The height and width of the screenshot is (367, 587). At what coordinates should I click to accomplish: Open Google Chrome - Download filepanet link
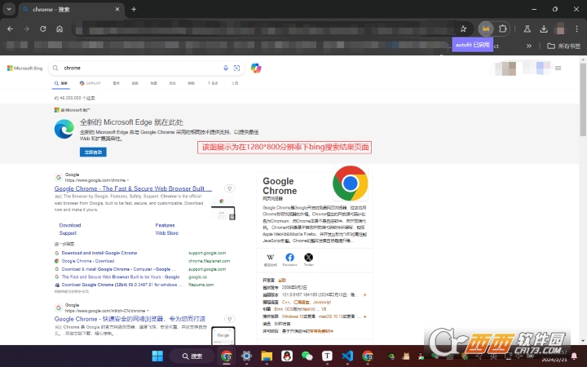88,261
